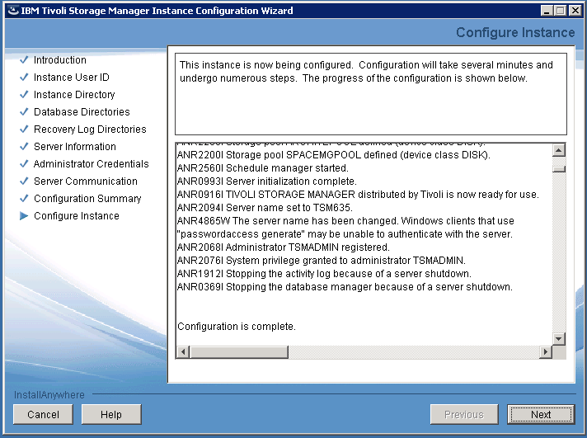Select the Database Directories step
The image size is (587, 438).
pos(82,111)
